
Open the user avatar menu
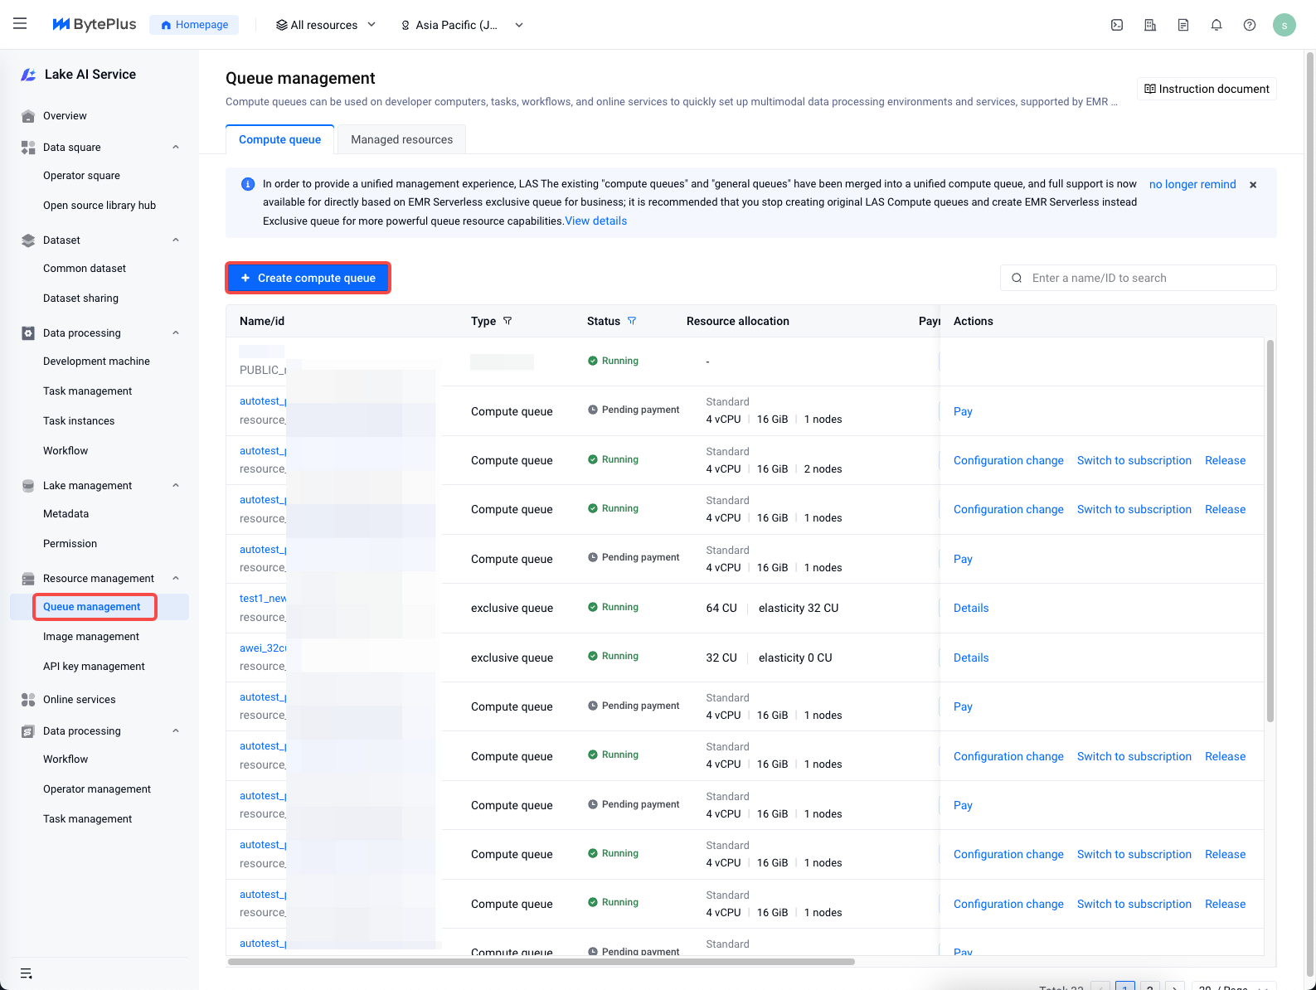coord(1284,25)
